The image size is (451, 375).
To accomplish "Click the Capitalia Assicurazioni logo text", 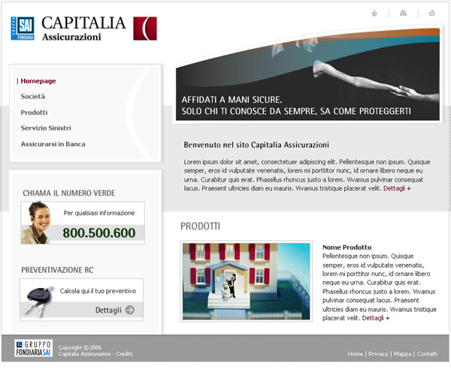I will tap(83, 28).
